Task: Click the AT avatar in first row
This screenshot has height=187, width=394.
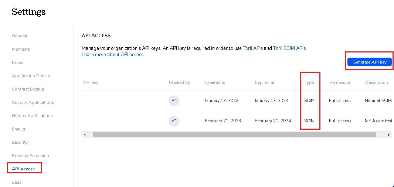Action: click(x=174, y=101)
